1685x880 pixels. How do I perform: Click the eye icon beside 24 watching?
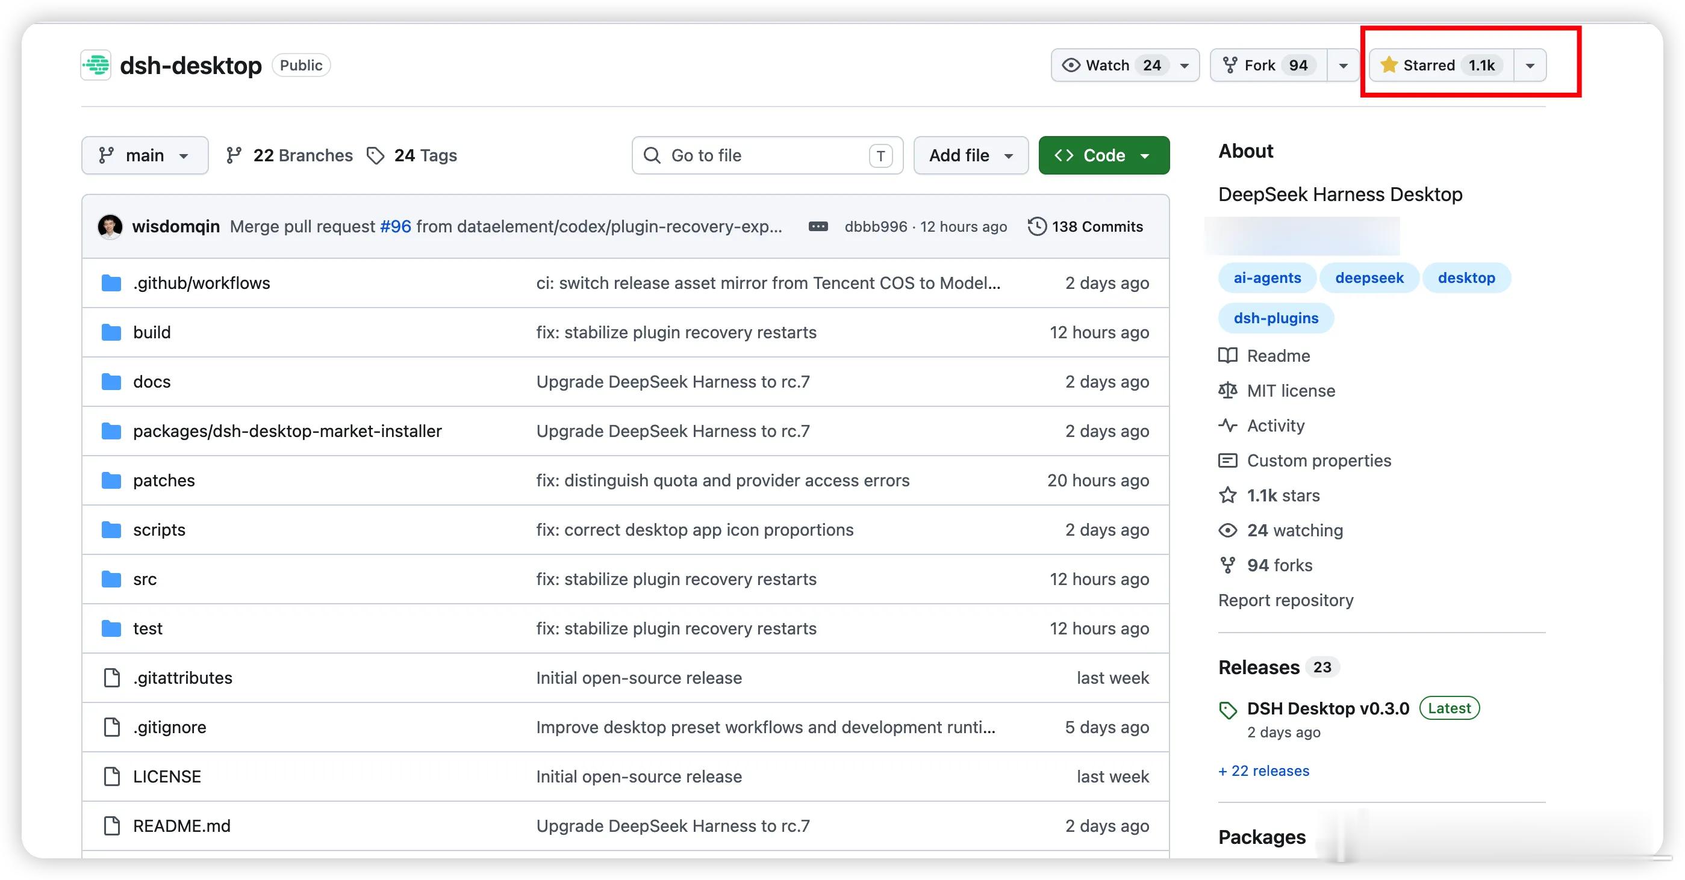click(x=1228, y=530)
